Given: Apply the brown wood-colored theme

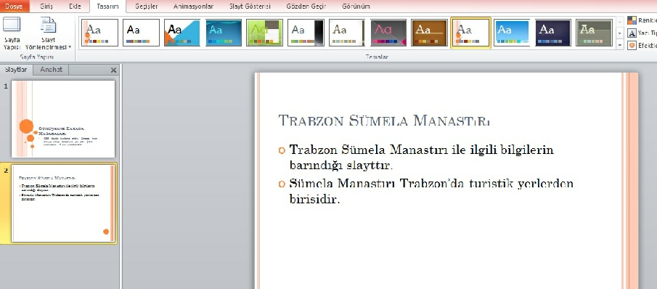Looking at the screenshot, I should (x=429, y=33).
